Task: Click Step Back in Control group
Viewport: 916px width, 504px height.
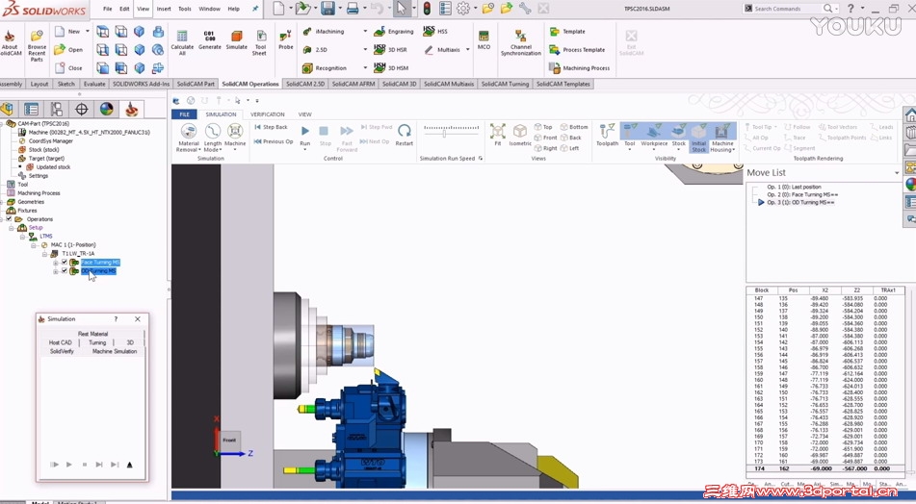Action: point(271,127)
